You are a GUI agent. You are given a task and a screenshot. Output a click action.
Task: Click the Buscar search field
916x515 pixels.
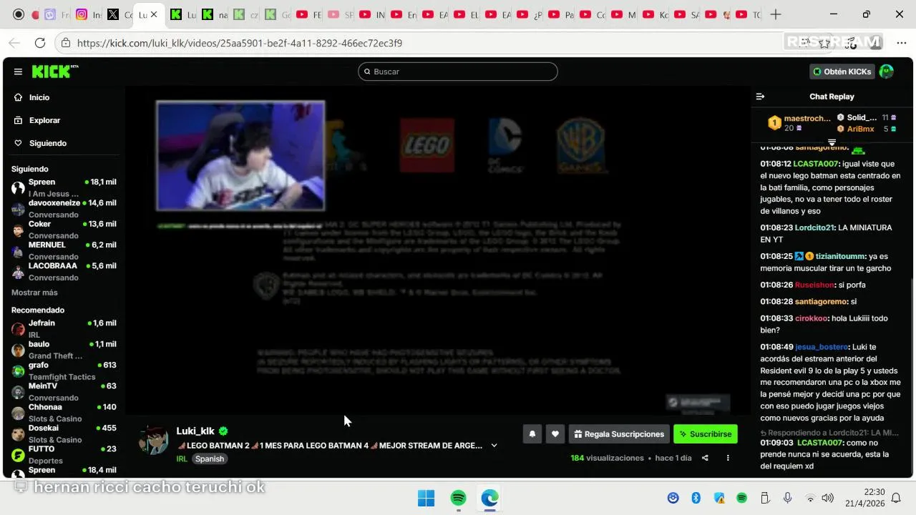(x=458, y=72)
